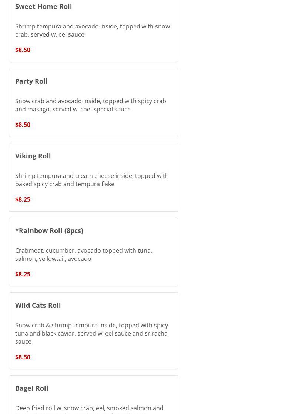Click the Viking Roll $8.25 price

click(23, 199)
